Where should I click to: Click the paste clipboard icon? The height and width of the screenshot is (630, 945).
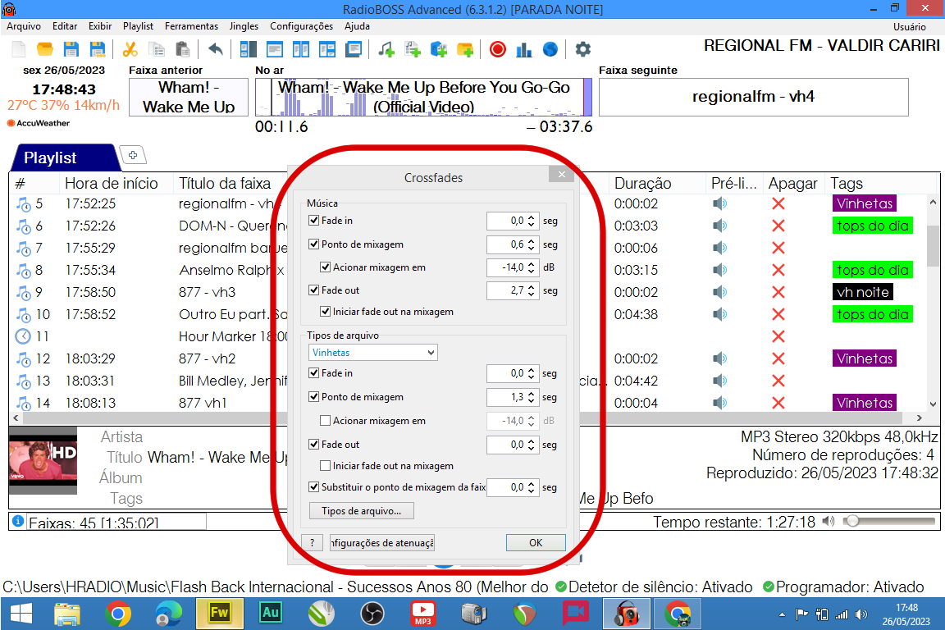[x=183, y=49]
